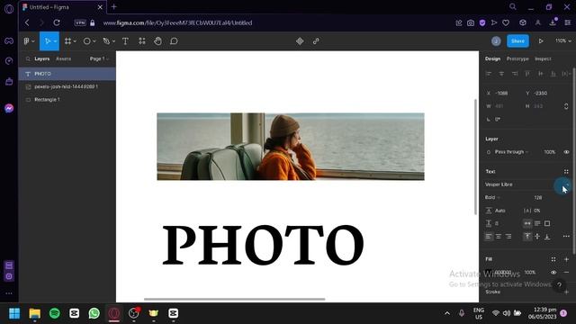This screenshot has height=324, width=576.
Task: Open WhatsApp from the taskbar
Action: point(94,313)
